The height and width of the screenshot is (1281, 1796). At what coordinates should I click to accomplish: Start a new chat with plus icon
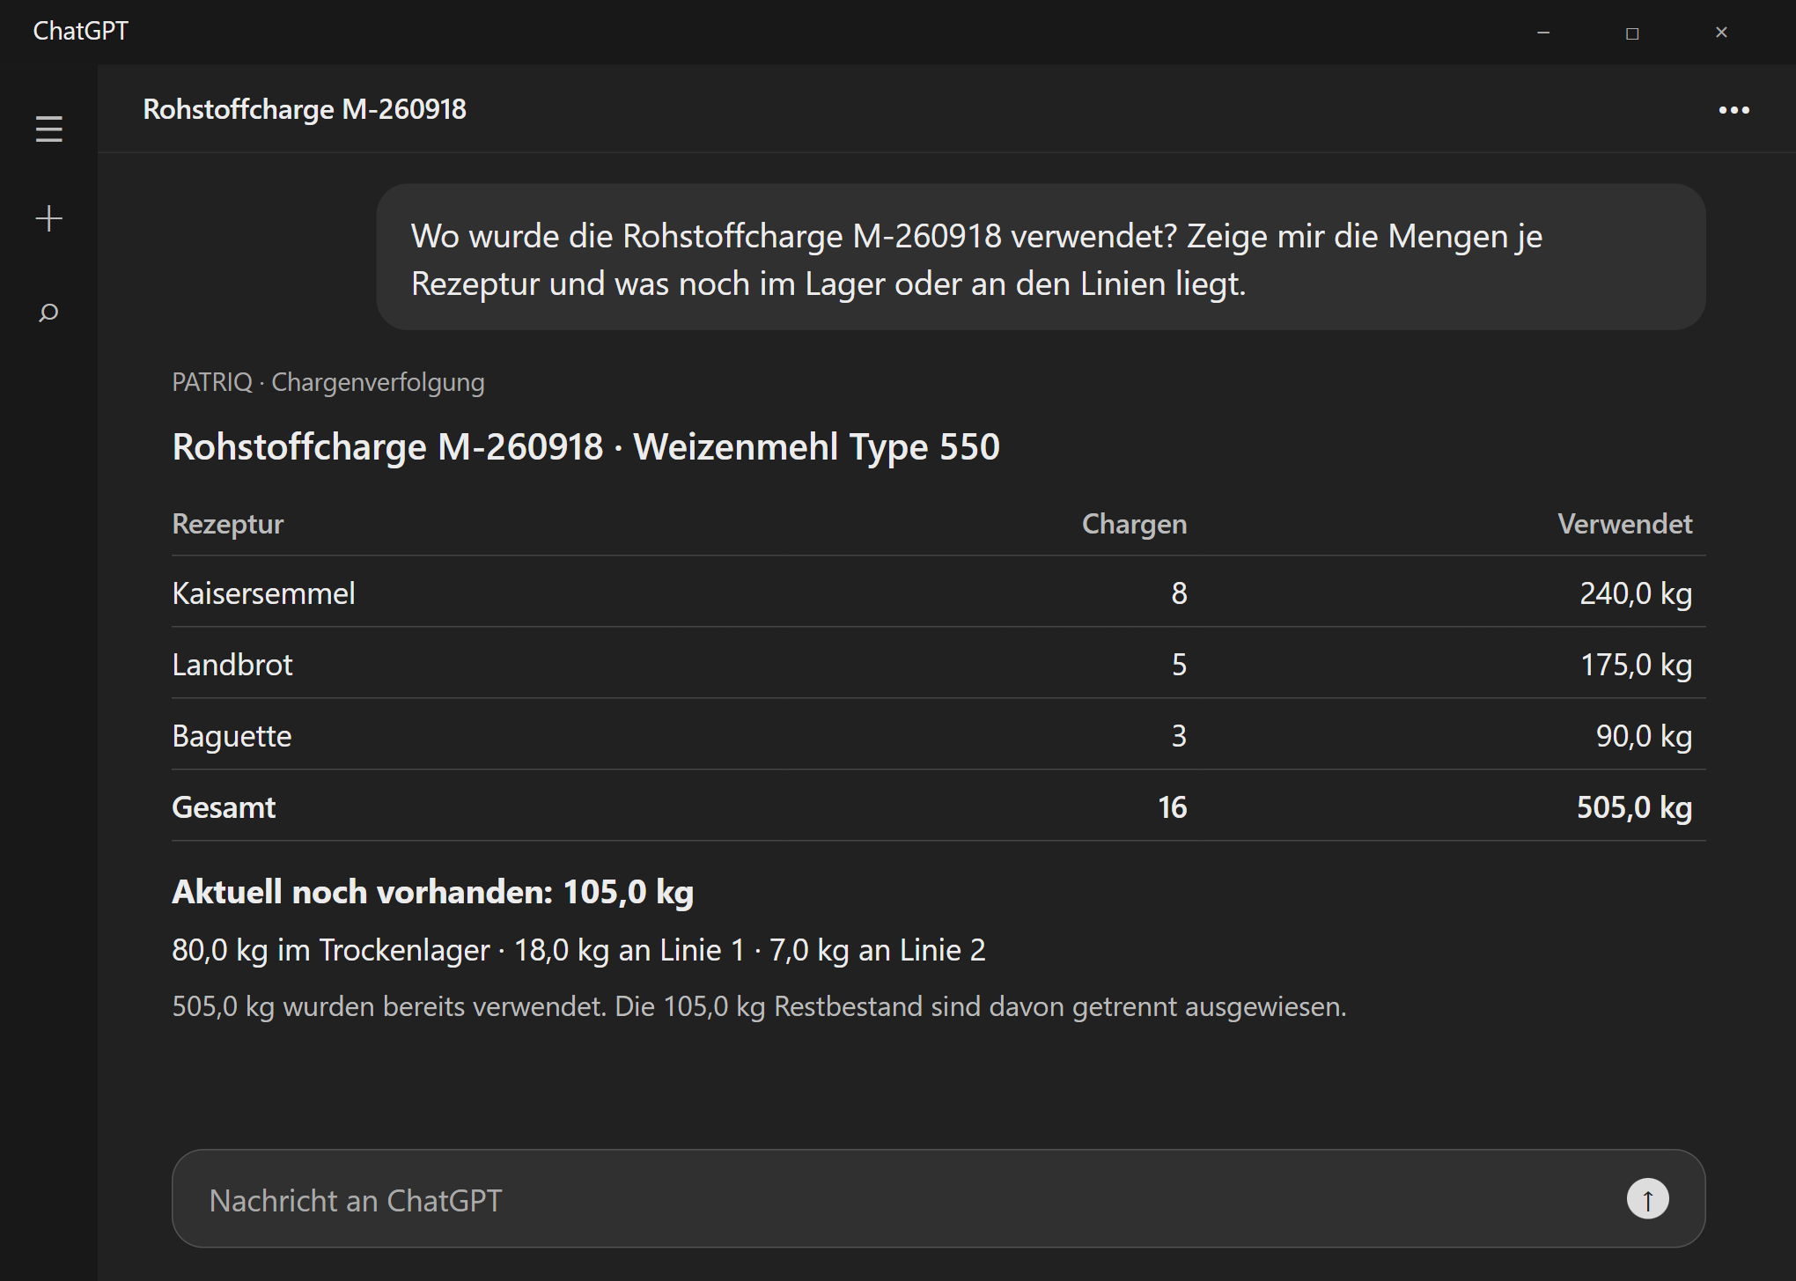coord(49,218)
